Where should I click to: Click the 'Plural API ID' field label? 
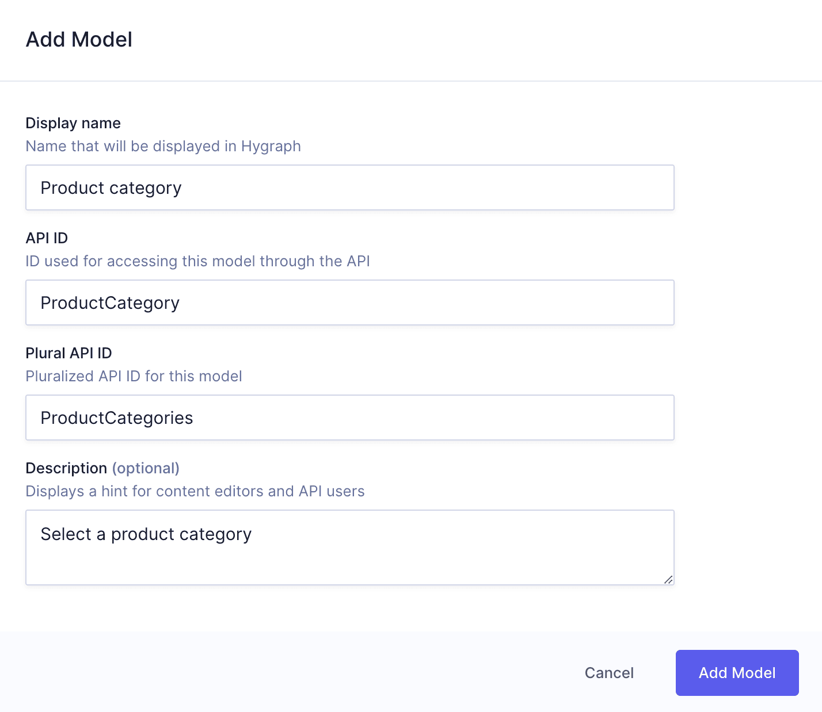(x=68, y=353)
